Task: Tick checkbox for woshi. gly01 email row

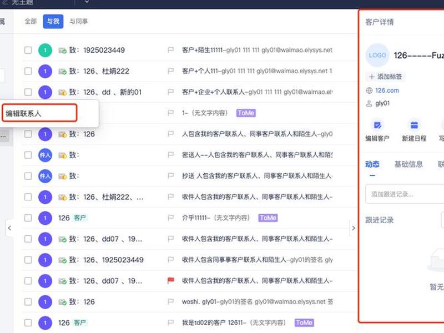Action: point(28,301)
